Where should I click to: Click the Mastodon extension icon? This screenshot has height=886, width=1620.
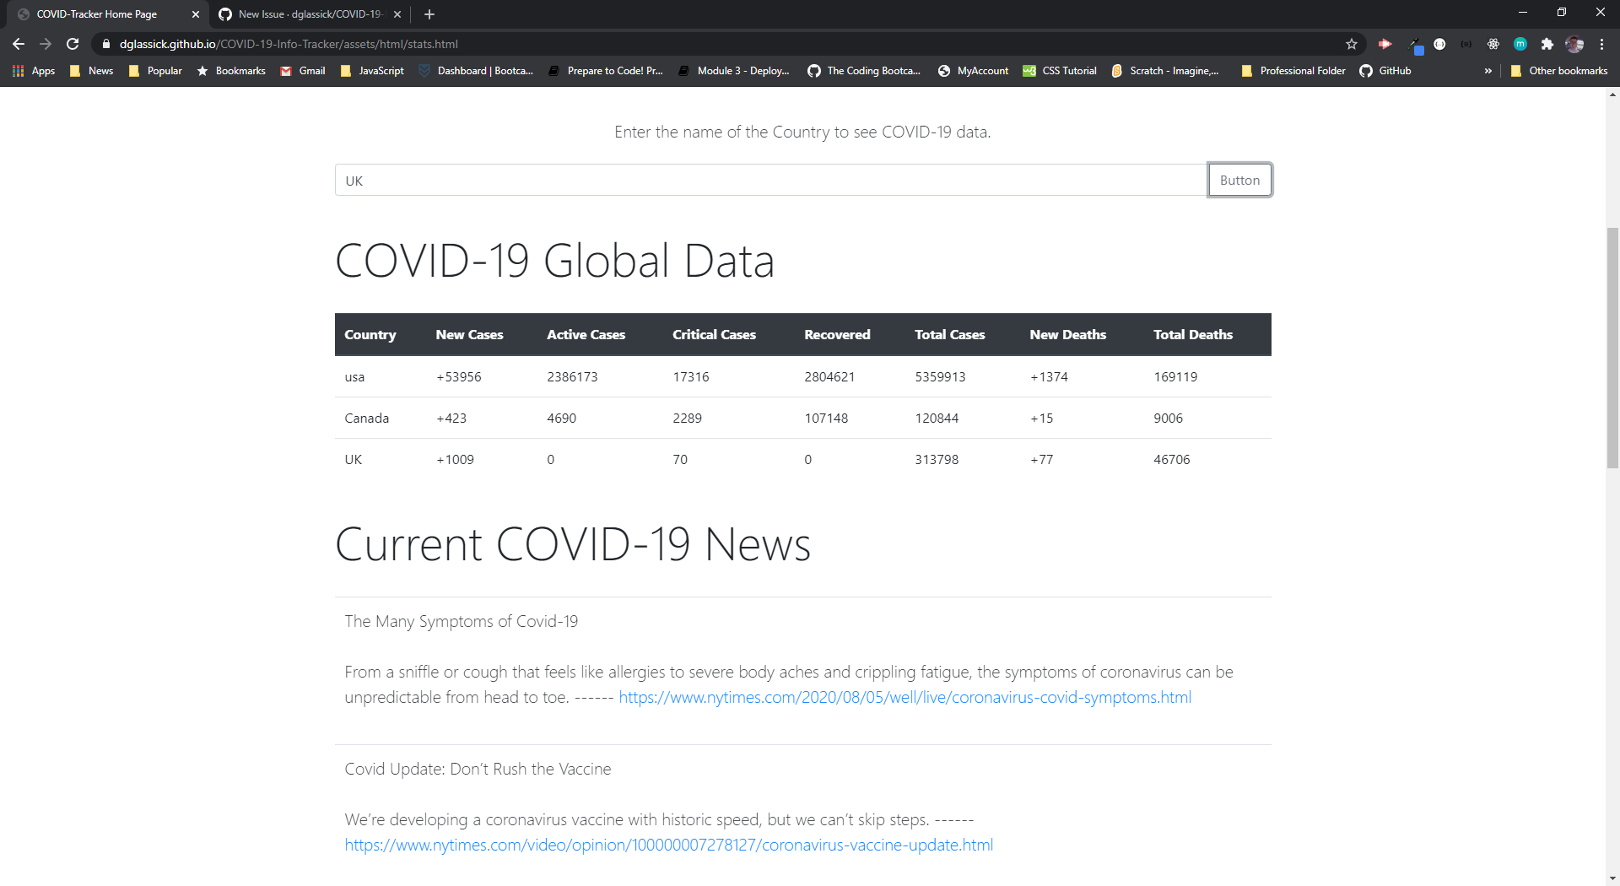click(1520, 44)
